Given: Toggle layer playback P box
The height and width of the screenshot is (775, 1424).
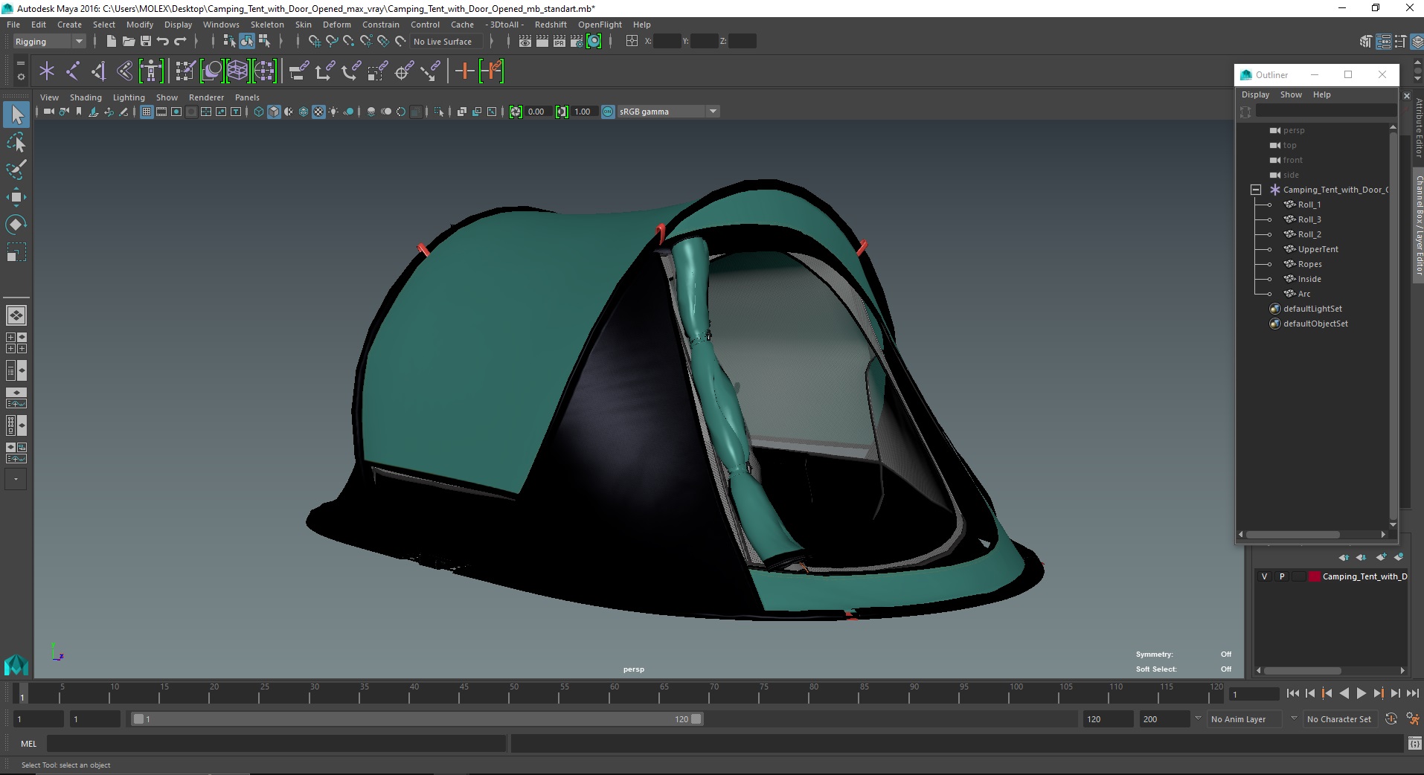Looking at the screenshot, I should coord(1282,576).
